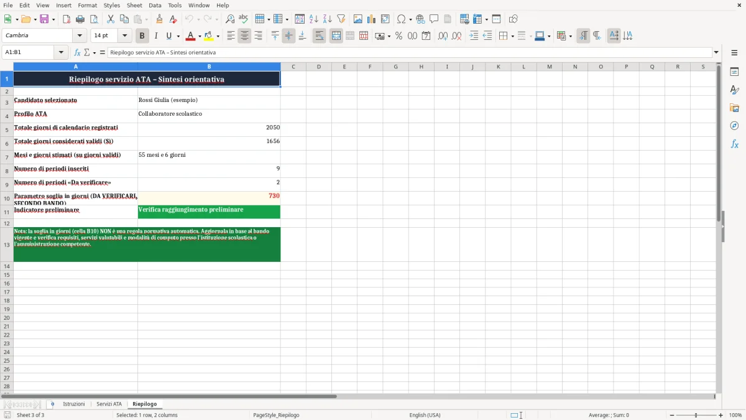Insert Image icon in toolbar

point(358,19)
